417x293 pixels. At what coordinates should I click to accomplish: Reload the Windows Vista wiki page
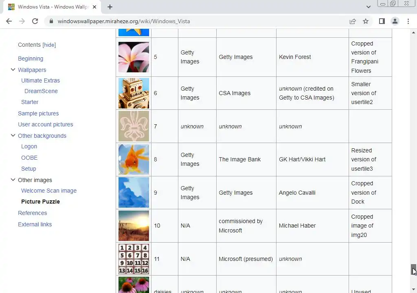point(35,21)
